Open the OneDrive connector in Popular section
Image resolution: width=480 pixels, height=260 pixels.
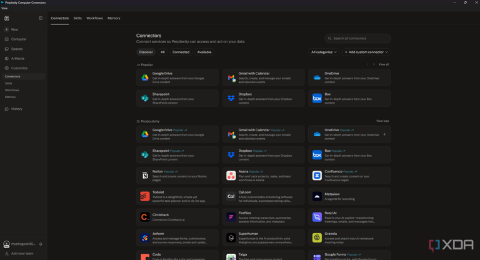tap(349, 77)
